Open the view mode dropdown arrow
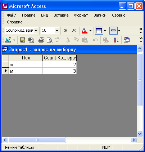This screenshot has height=152, width=145. click(x=14, y=40)
